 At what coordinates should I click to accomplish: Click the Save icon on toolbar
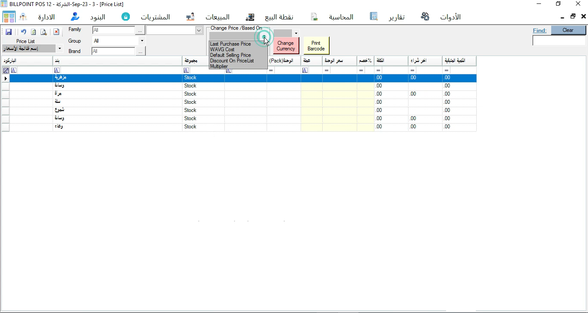[8, 31]
